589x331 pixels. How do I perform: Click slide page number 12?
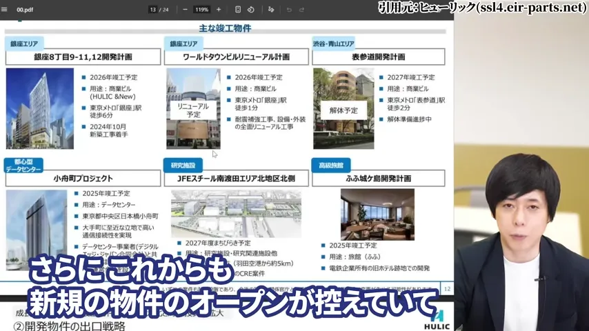pos(447,289)
